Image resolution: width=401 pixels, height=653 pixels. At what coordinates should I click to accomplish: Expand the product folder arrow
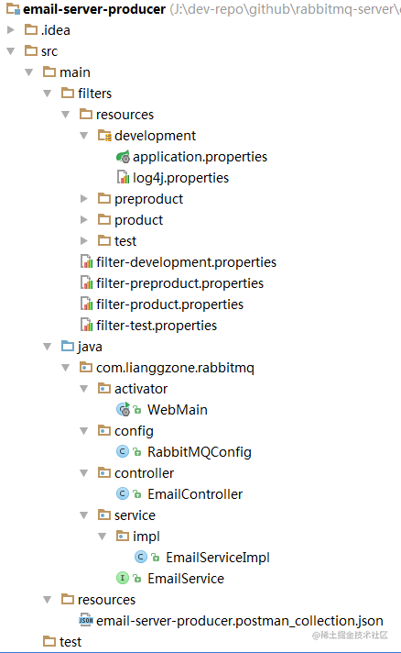point(84,219)
